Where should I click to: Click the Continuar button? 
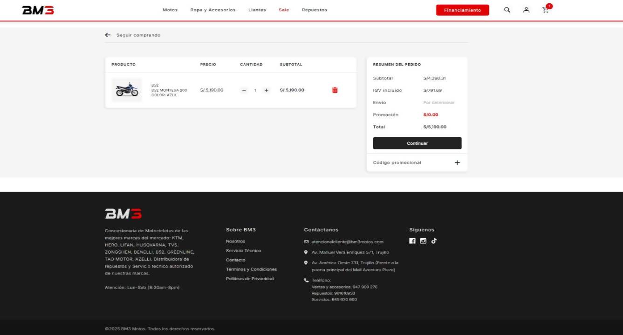pos(417,143)
